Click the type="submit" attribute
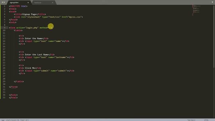The width and height of the screenshot is (215, 121). [42, 71]
